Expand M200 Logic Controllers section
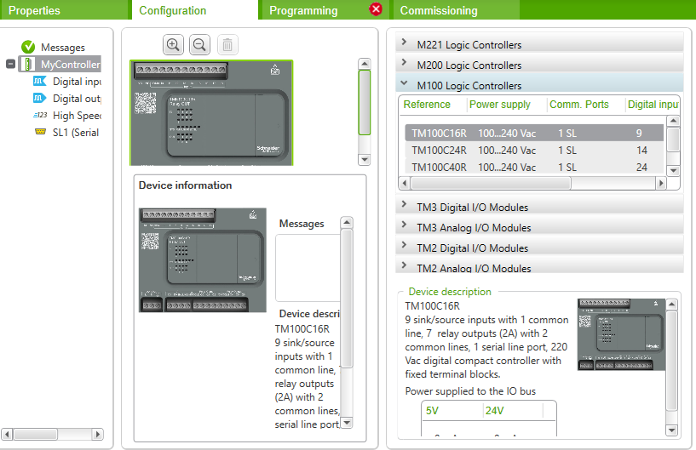696x450 pixels. [x=404, y=62]
